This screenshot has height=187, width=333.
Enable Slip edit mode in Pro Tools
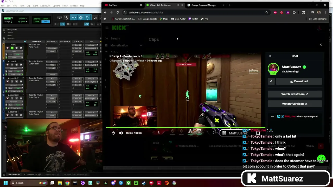(x=37, y=22)
